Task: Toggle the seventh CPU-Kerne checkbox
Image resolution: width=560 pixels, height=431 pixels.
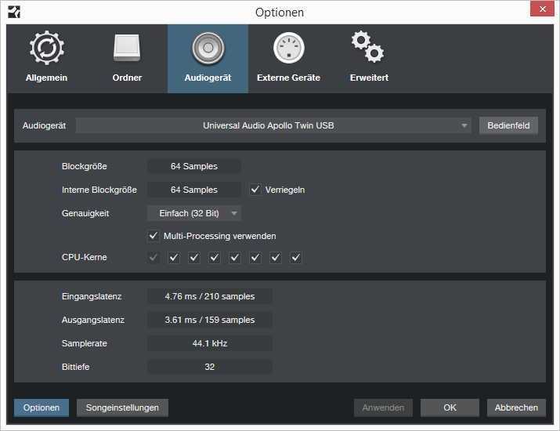Action: point(276,257)
